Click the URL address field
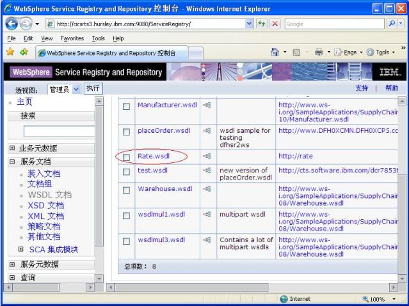Screen dimensions: 409x306 point(150,24)
